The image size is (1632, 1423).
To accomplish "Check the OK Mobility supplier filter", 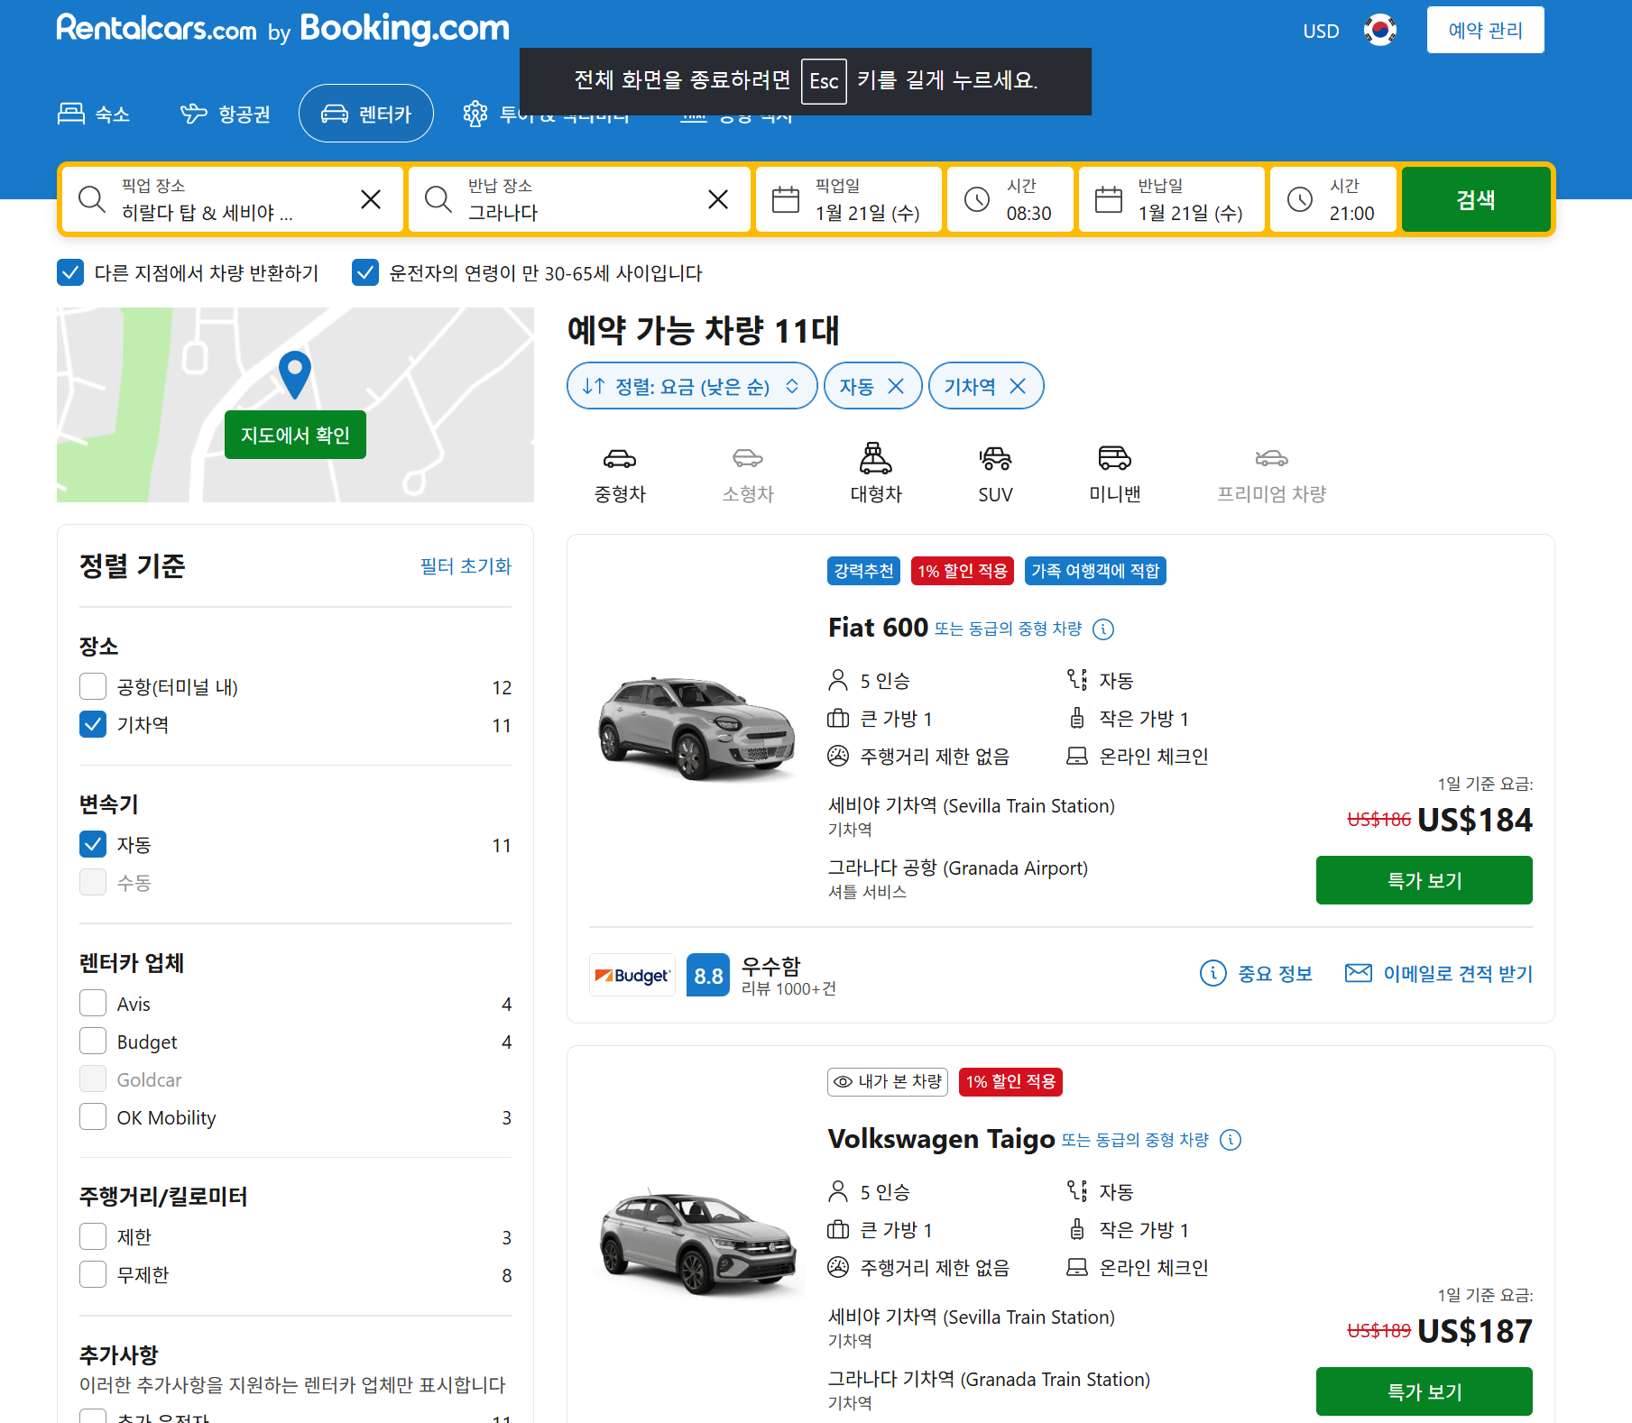I will tap(93, 1117).
